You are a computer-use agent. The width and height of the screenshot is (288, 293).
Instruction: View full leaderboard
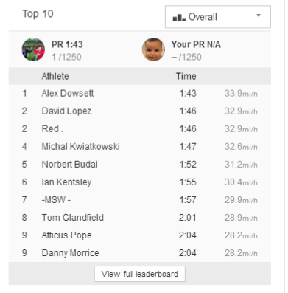point(140,274)
